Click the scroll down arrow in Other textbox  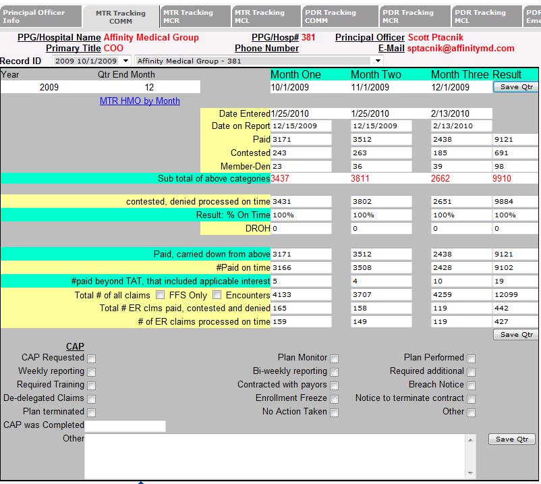coord(471,473)
